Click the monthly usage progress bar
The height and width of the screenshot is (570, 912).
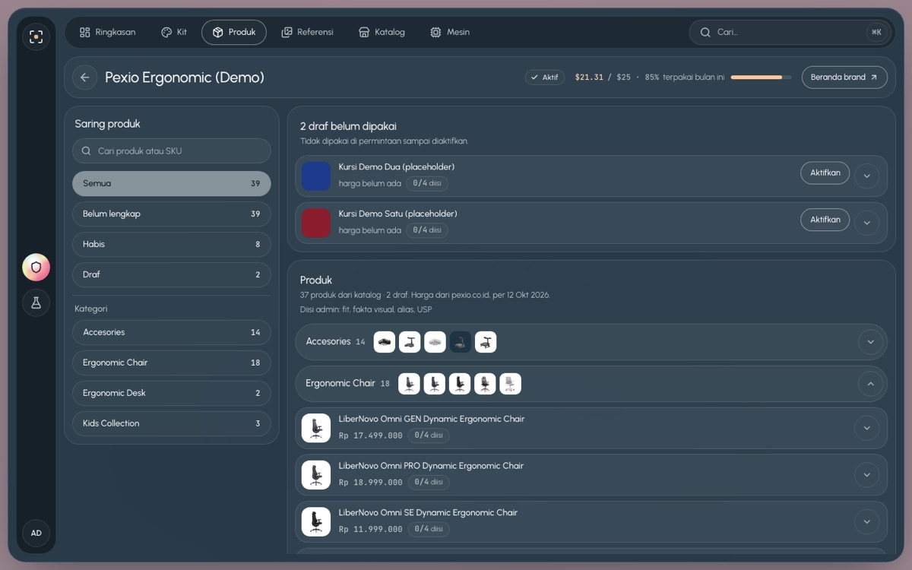pyautogui.click(x=761, y=78)
